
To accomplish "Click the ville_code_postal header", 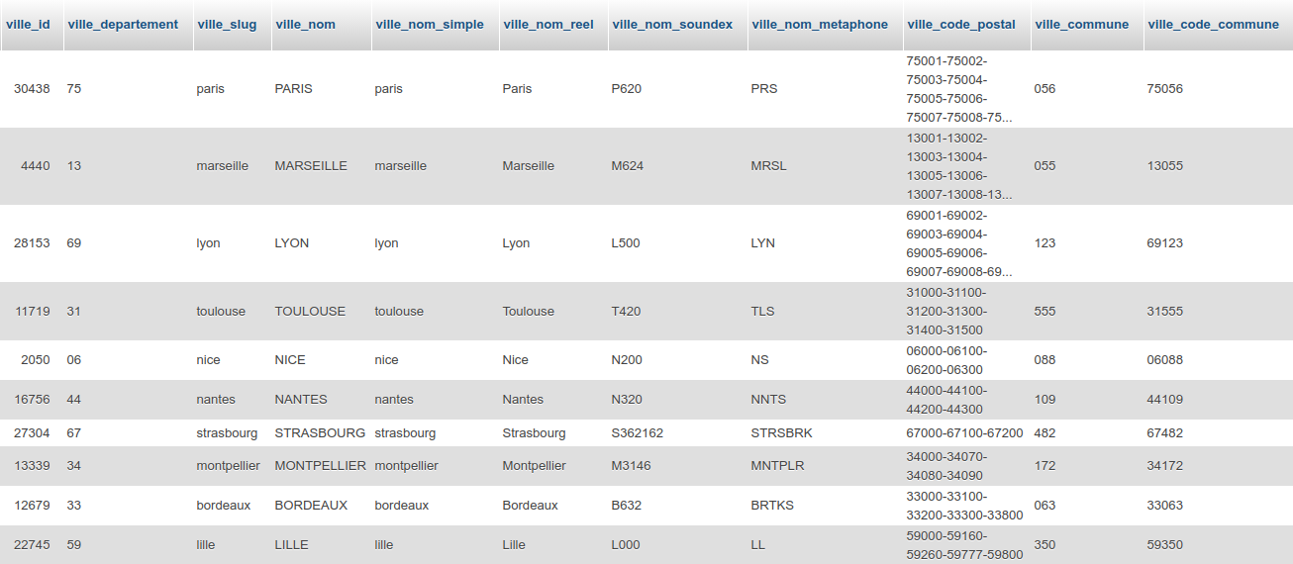I will (x=960, y=24).
